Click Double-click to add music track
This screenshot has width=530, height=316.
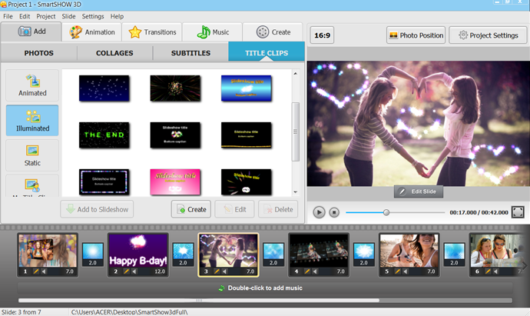pos(265,288)
